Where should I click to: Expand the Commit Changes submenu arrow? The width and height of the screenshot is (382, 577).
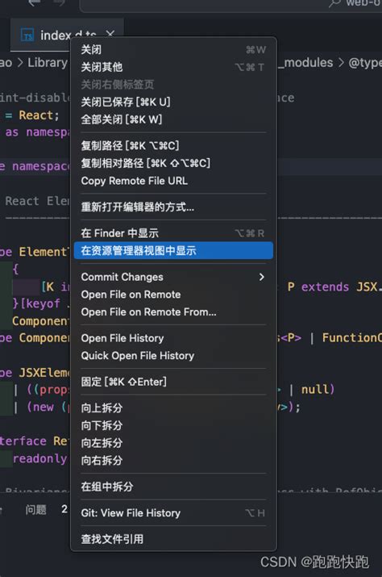(261, 277)
